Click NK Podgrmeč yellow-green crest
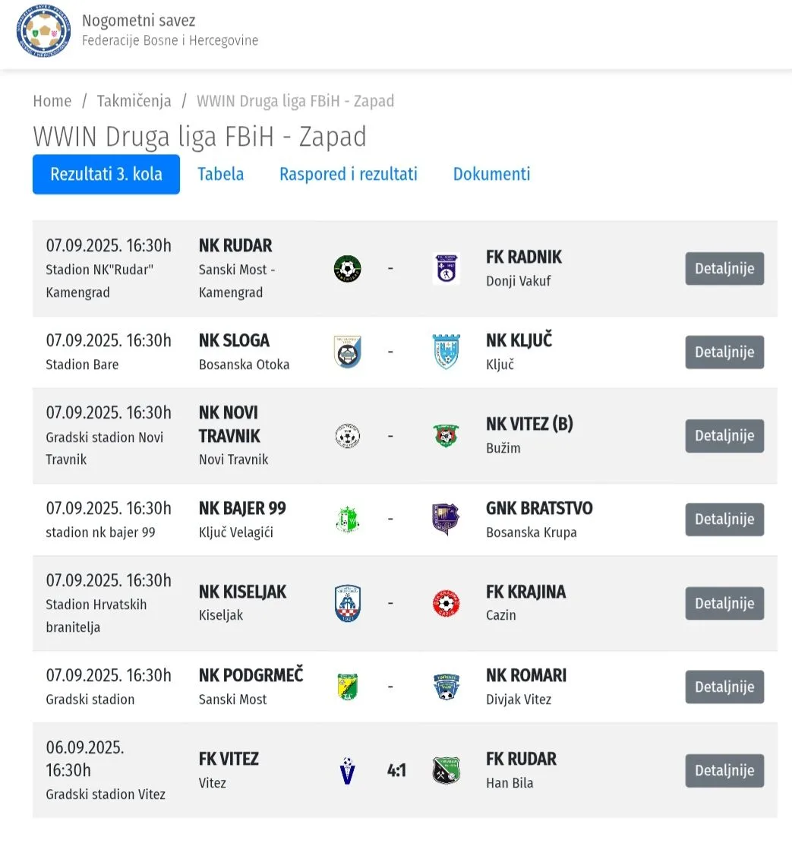 click(x=347, y=687)
